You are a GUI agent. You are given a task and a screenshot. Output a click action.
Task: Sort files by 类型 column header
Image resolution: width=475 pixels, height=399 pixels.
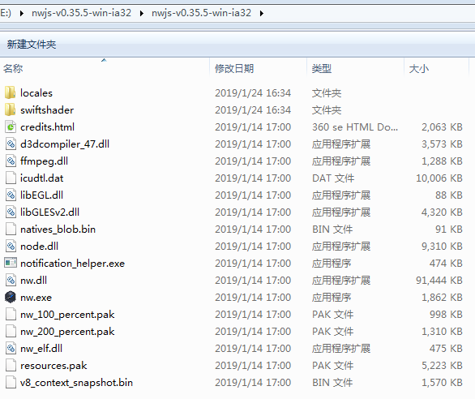(322, 68)
